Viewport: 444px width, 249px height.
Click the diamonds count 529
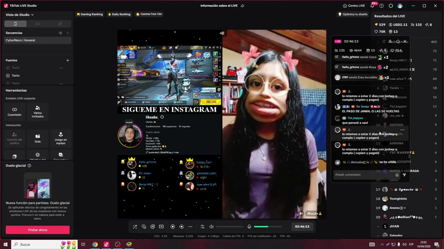tap(380, 25)
